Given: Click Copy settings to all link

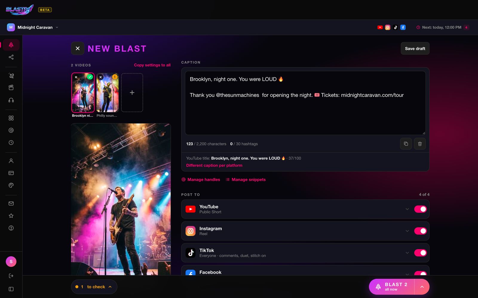Looking at the screenshot, I should (152, 65).
